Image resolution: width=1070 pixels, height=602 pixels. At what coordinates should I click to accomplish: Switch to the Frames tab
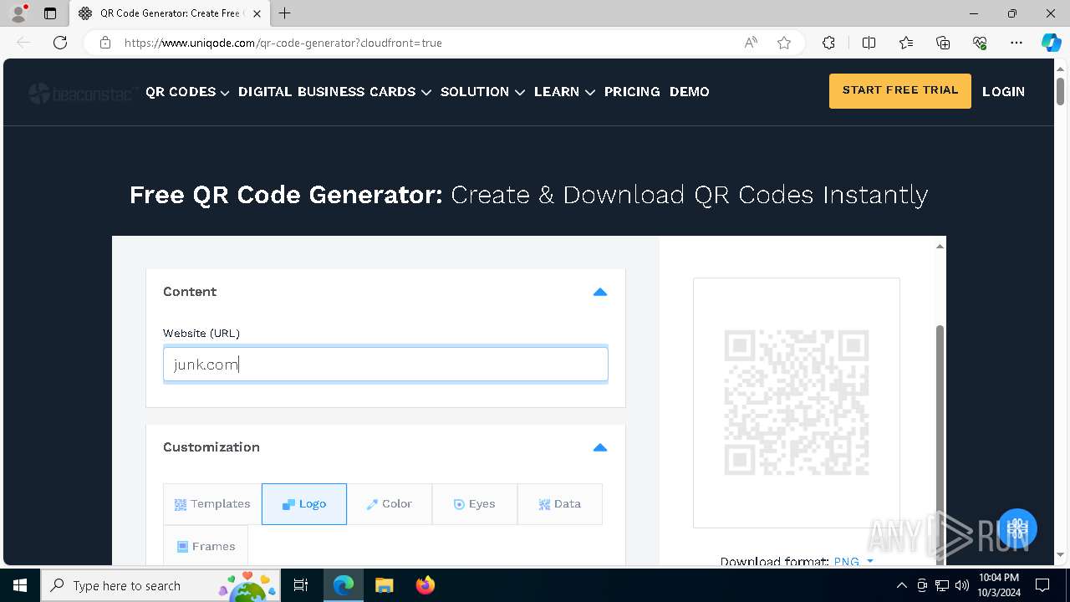206,546
